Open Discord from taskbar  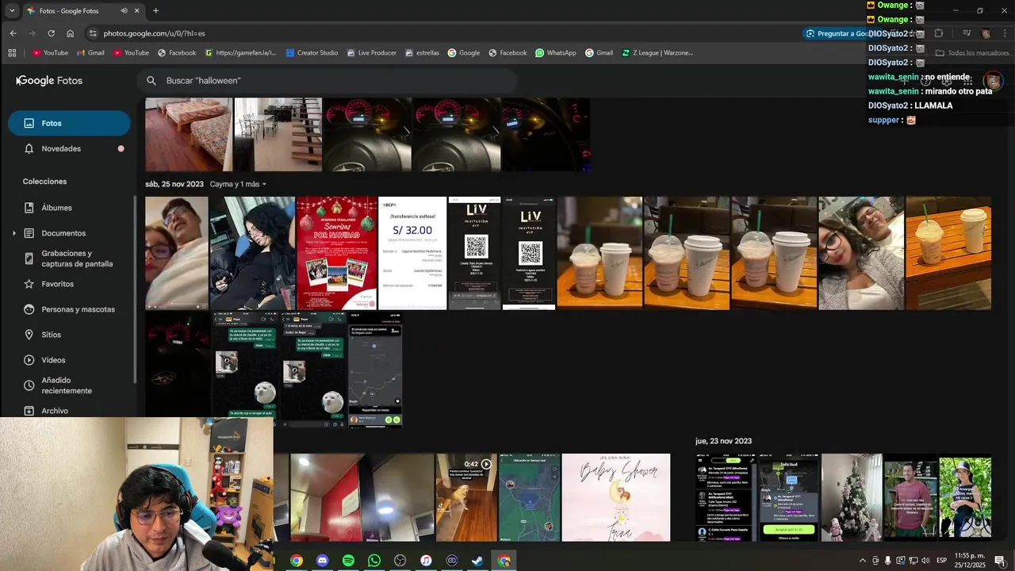[322, 561]
